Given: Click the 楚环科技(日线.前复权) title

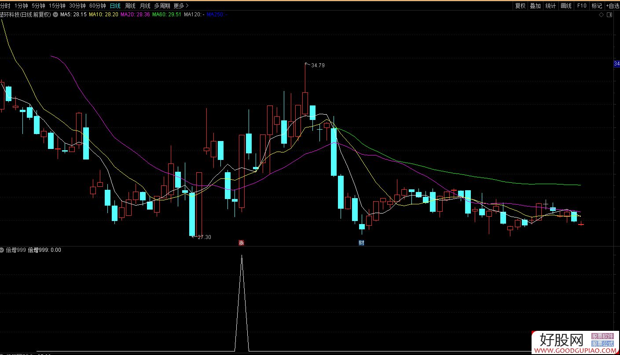Looking at the screenshot, I should pos(26,14).
